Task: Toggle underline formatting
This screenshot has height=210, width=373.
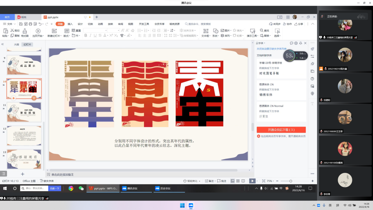Action: coord(95,36)
